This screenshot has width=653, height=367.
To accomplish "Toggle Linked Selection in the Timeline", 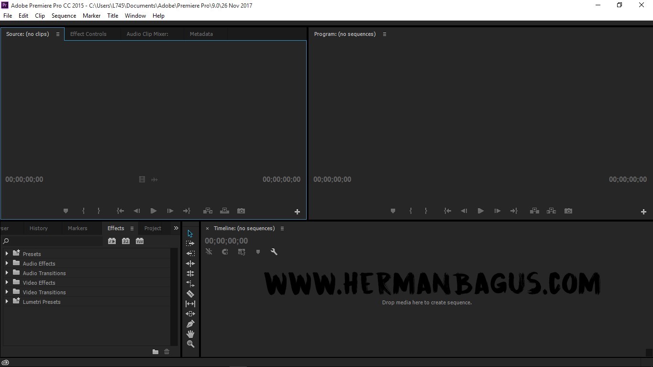I will (x=242, y=252).
